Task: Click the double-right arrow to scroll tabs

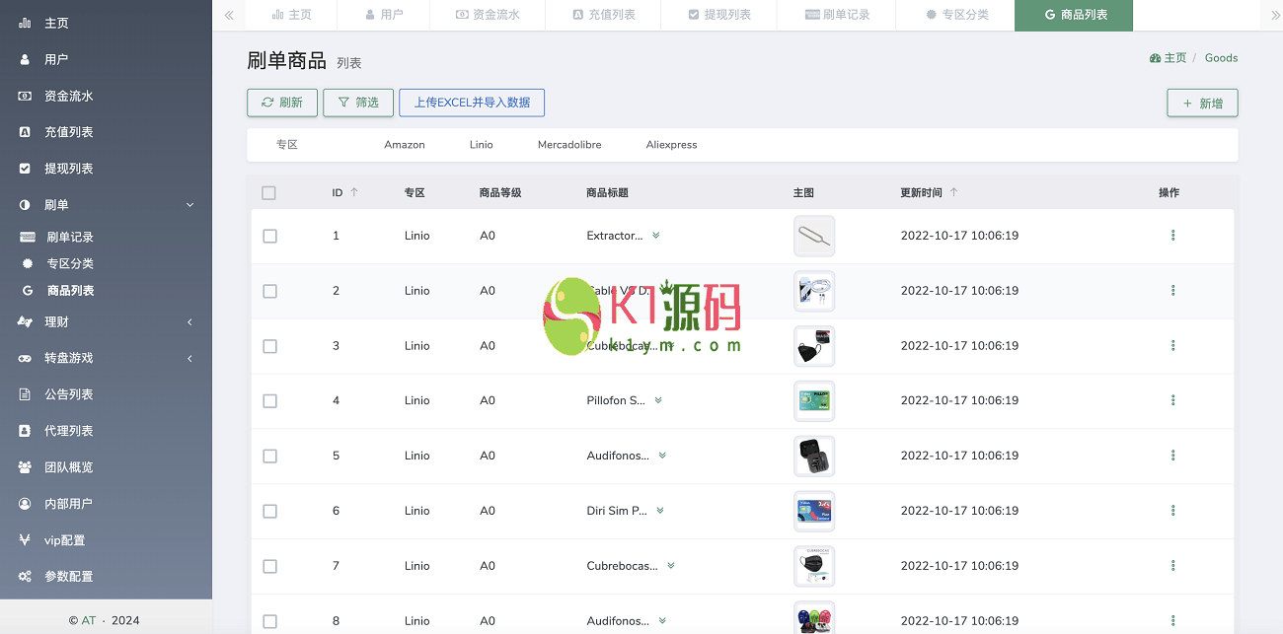Action: (1275, 15)
